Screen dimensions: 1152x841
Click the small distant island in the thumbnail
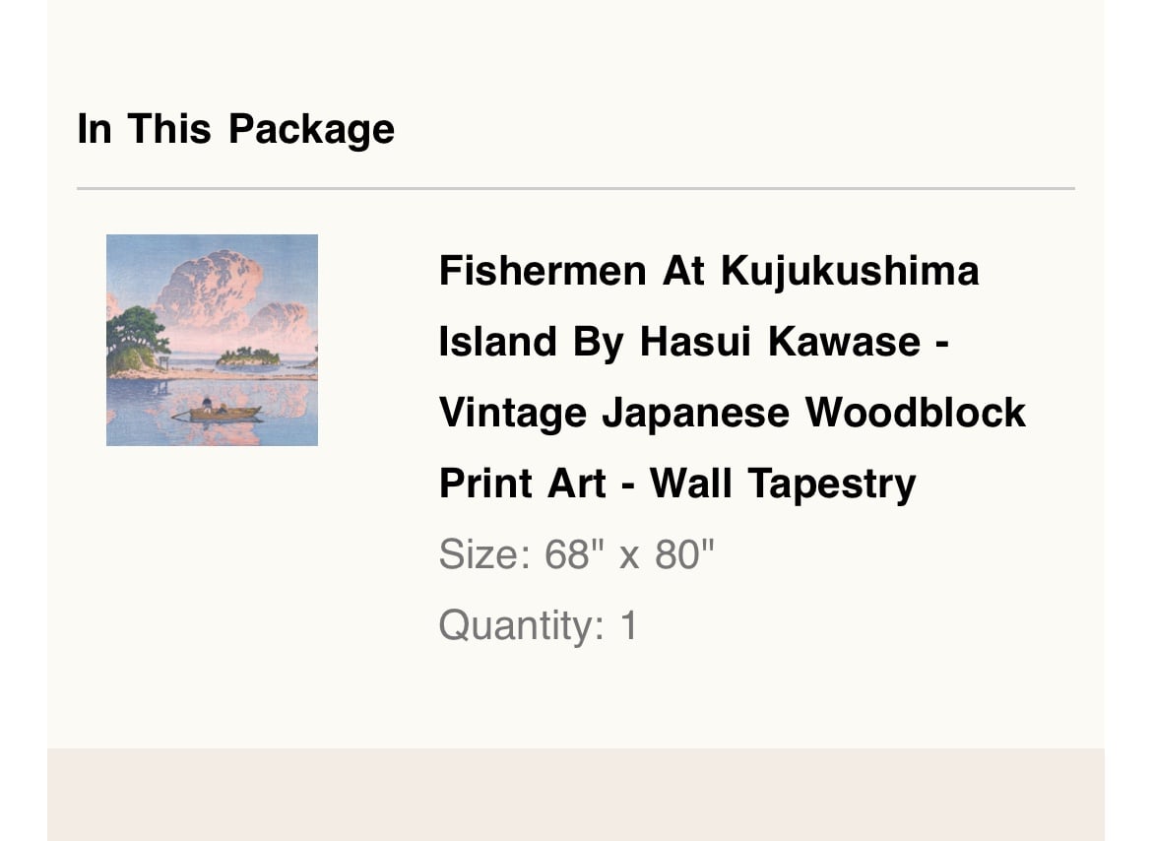point(248,356)
